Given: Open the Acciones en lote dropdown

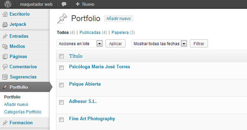Looking at the screenshot, I should (x=80, y=44).
